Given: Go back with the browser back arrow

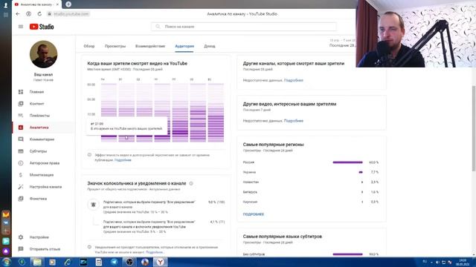Looking at the screenshot, I should click(x=18, y=14).
